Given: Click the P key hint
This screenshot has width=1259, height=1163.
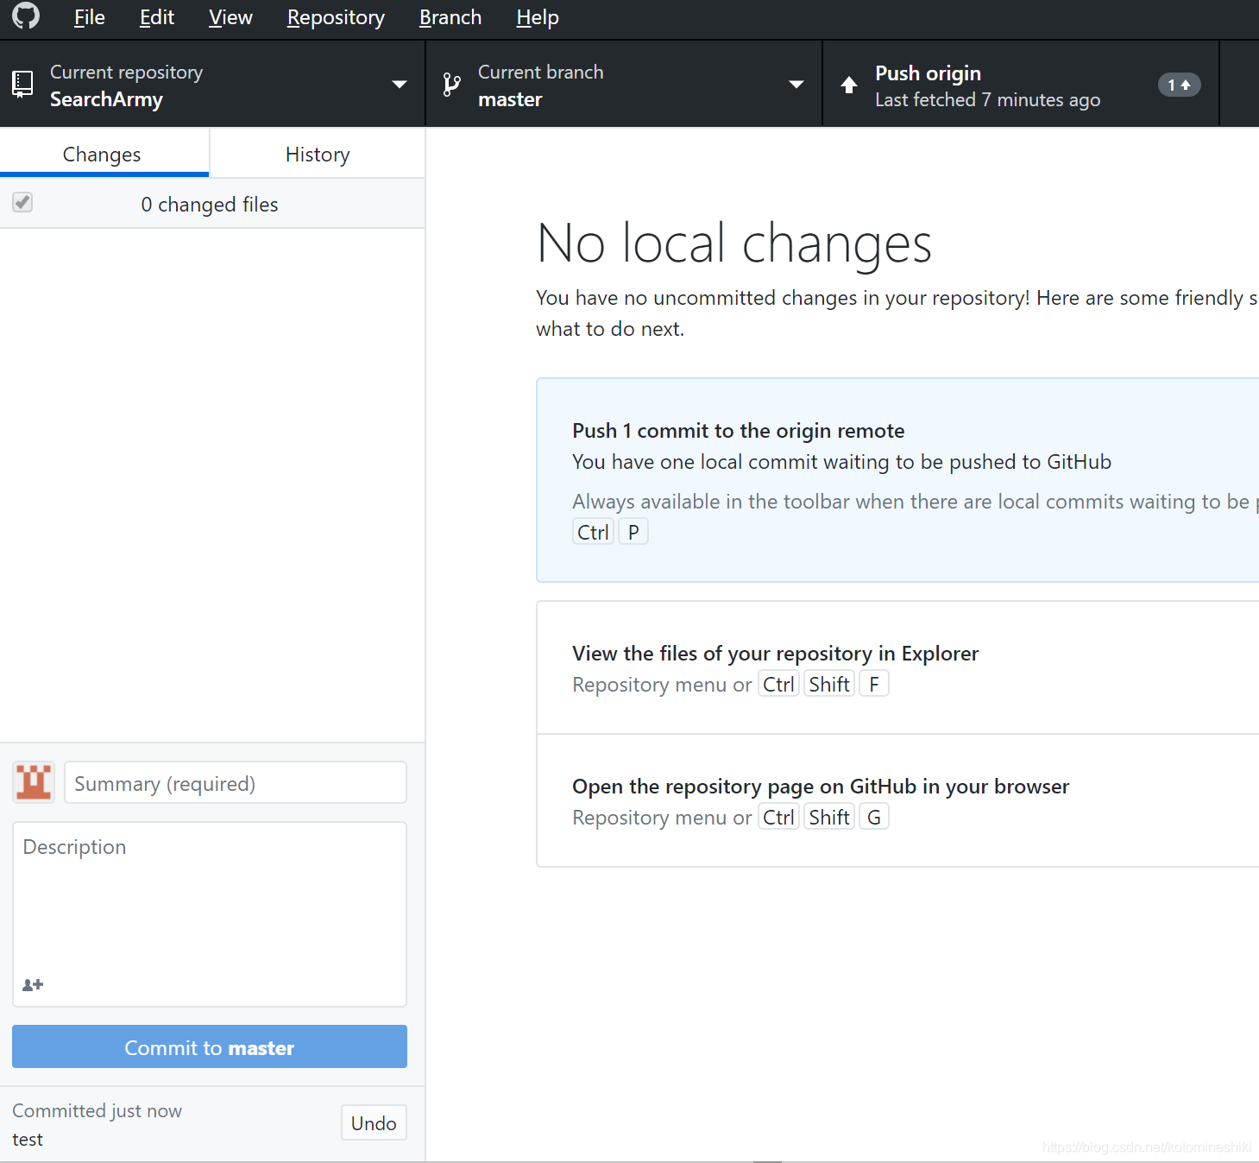Looking at the screenshot, I should click(x=633, y=532).
